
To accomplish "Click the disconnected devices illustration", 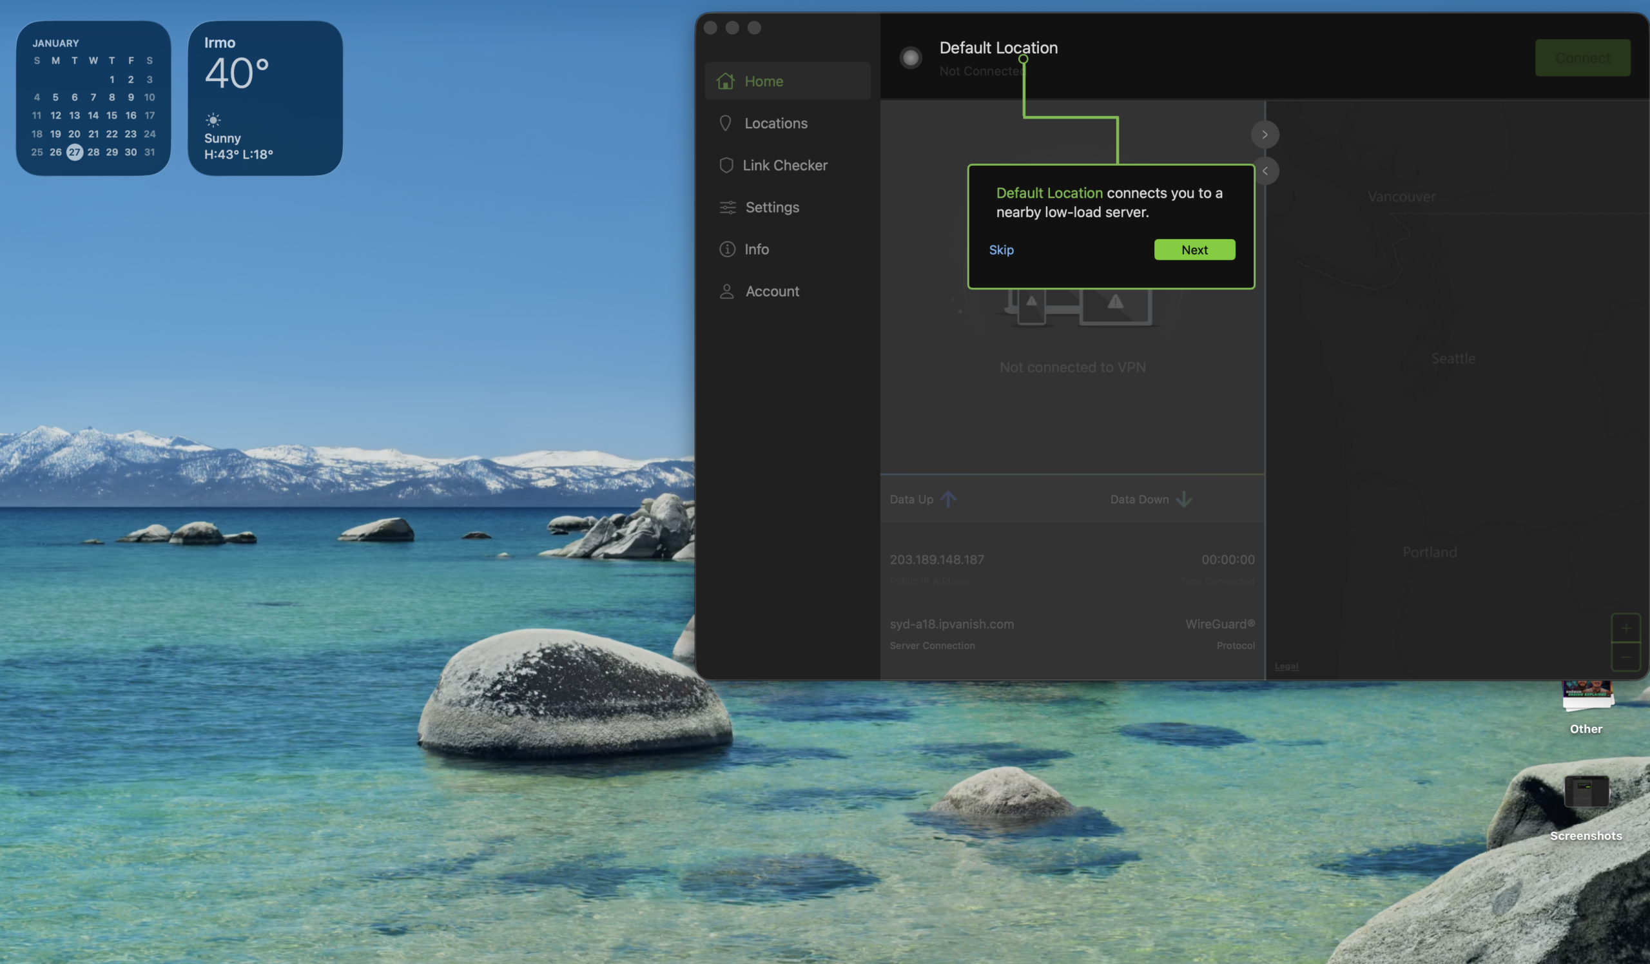I will click(x=1078, y=307).
